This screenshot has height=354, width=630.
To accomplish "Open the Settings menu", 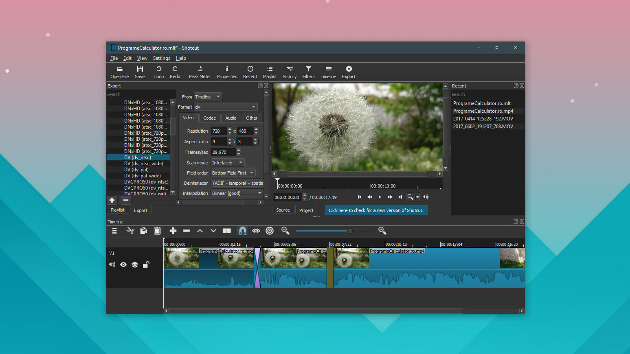I will (161, 58).
